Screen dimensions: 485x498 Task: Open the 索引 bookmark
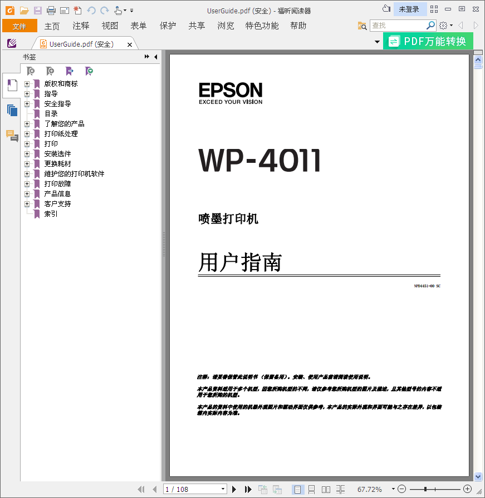coord(51,214)
